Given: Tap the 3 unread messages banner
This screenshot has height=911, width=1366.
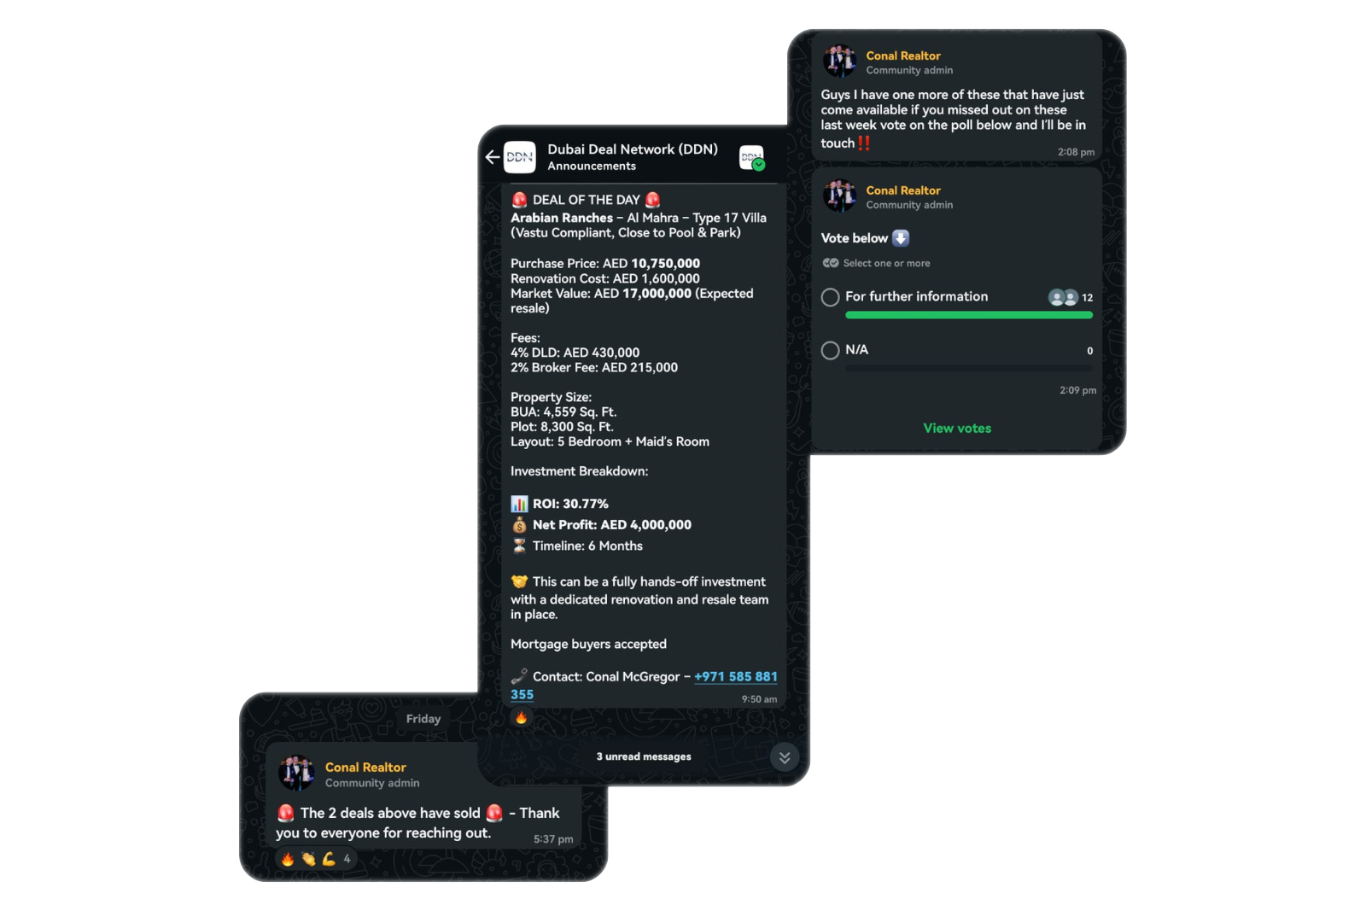Looking at the screenshot, I should [x=644, y=756].
